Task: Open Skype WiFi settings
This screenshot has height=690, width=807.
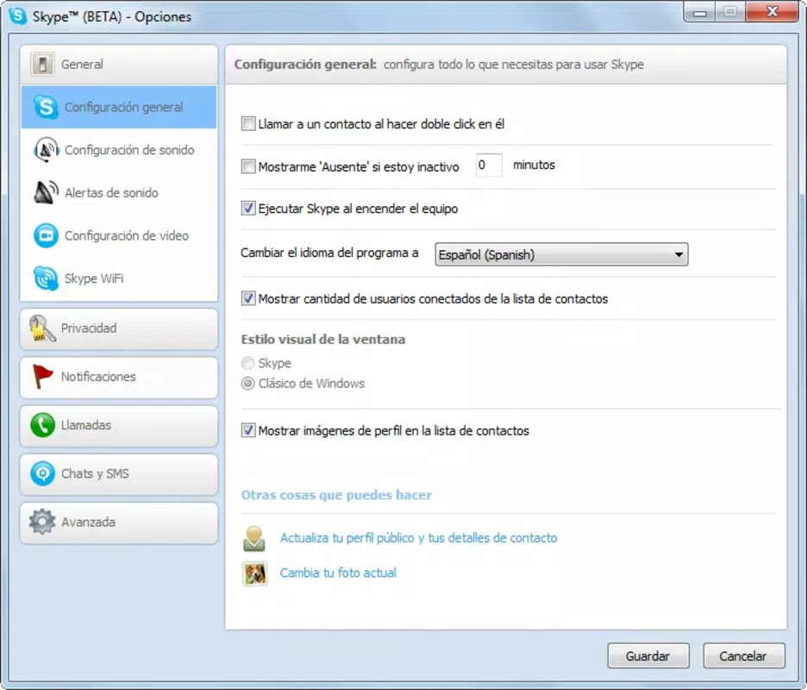Action: click(119, 278)
